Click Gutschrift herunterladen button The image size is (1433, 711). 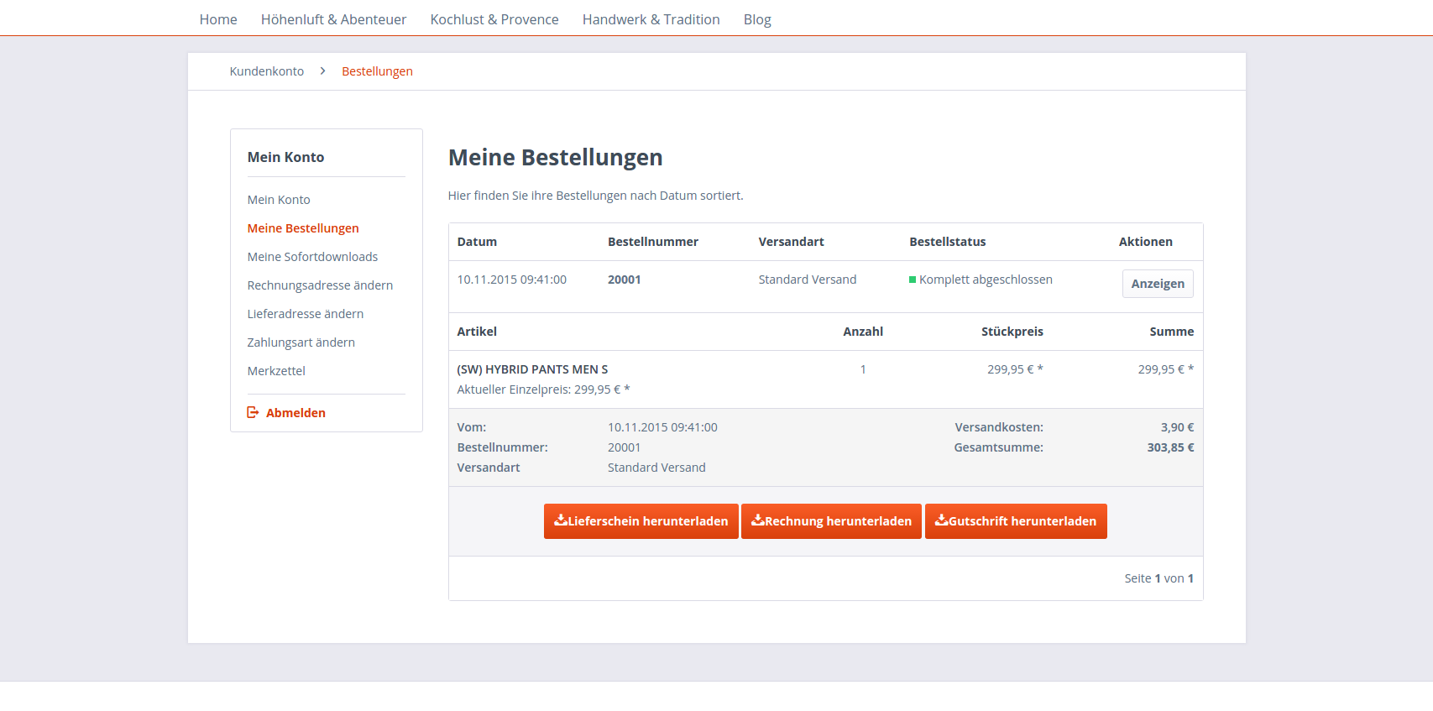coord(1016,521)
